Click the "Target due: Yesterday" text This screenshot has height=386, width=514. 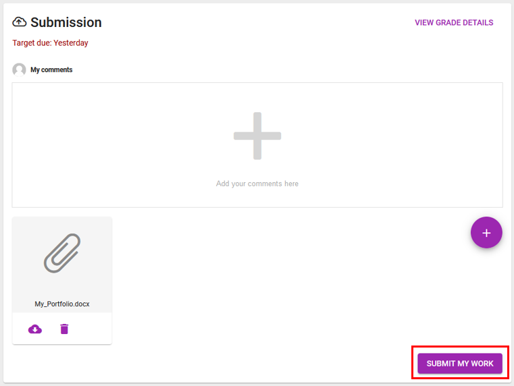[x=50, y=43]
